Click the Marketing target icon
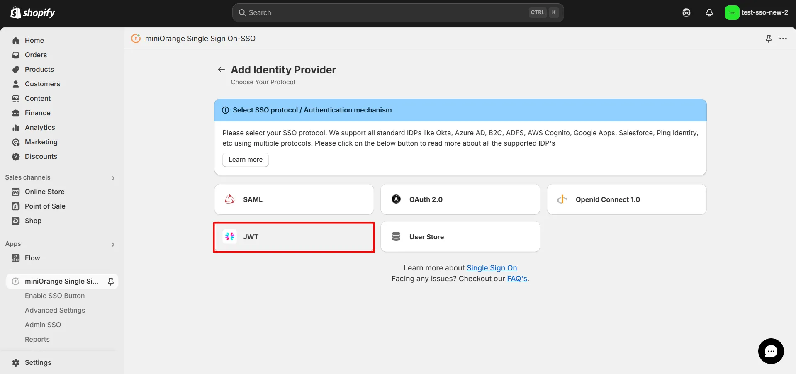The image size is (796, 374). click(x=16, y=142)
